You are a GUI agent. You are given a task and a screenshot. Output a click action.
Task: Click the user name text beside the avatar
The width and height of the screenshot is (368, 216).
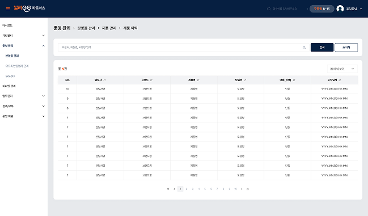click(x=352, y=9)
